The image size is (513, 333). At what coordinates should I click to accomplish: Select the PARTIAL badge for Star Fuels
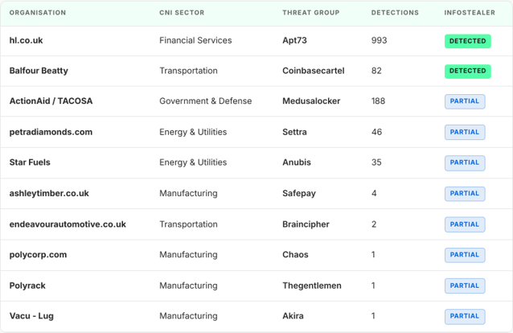(465, 162)
